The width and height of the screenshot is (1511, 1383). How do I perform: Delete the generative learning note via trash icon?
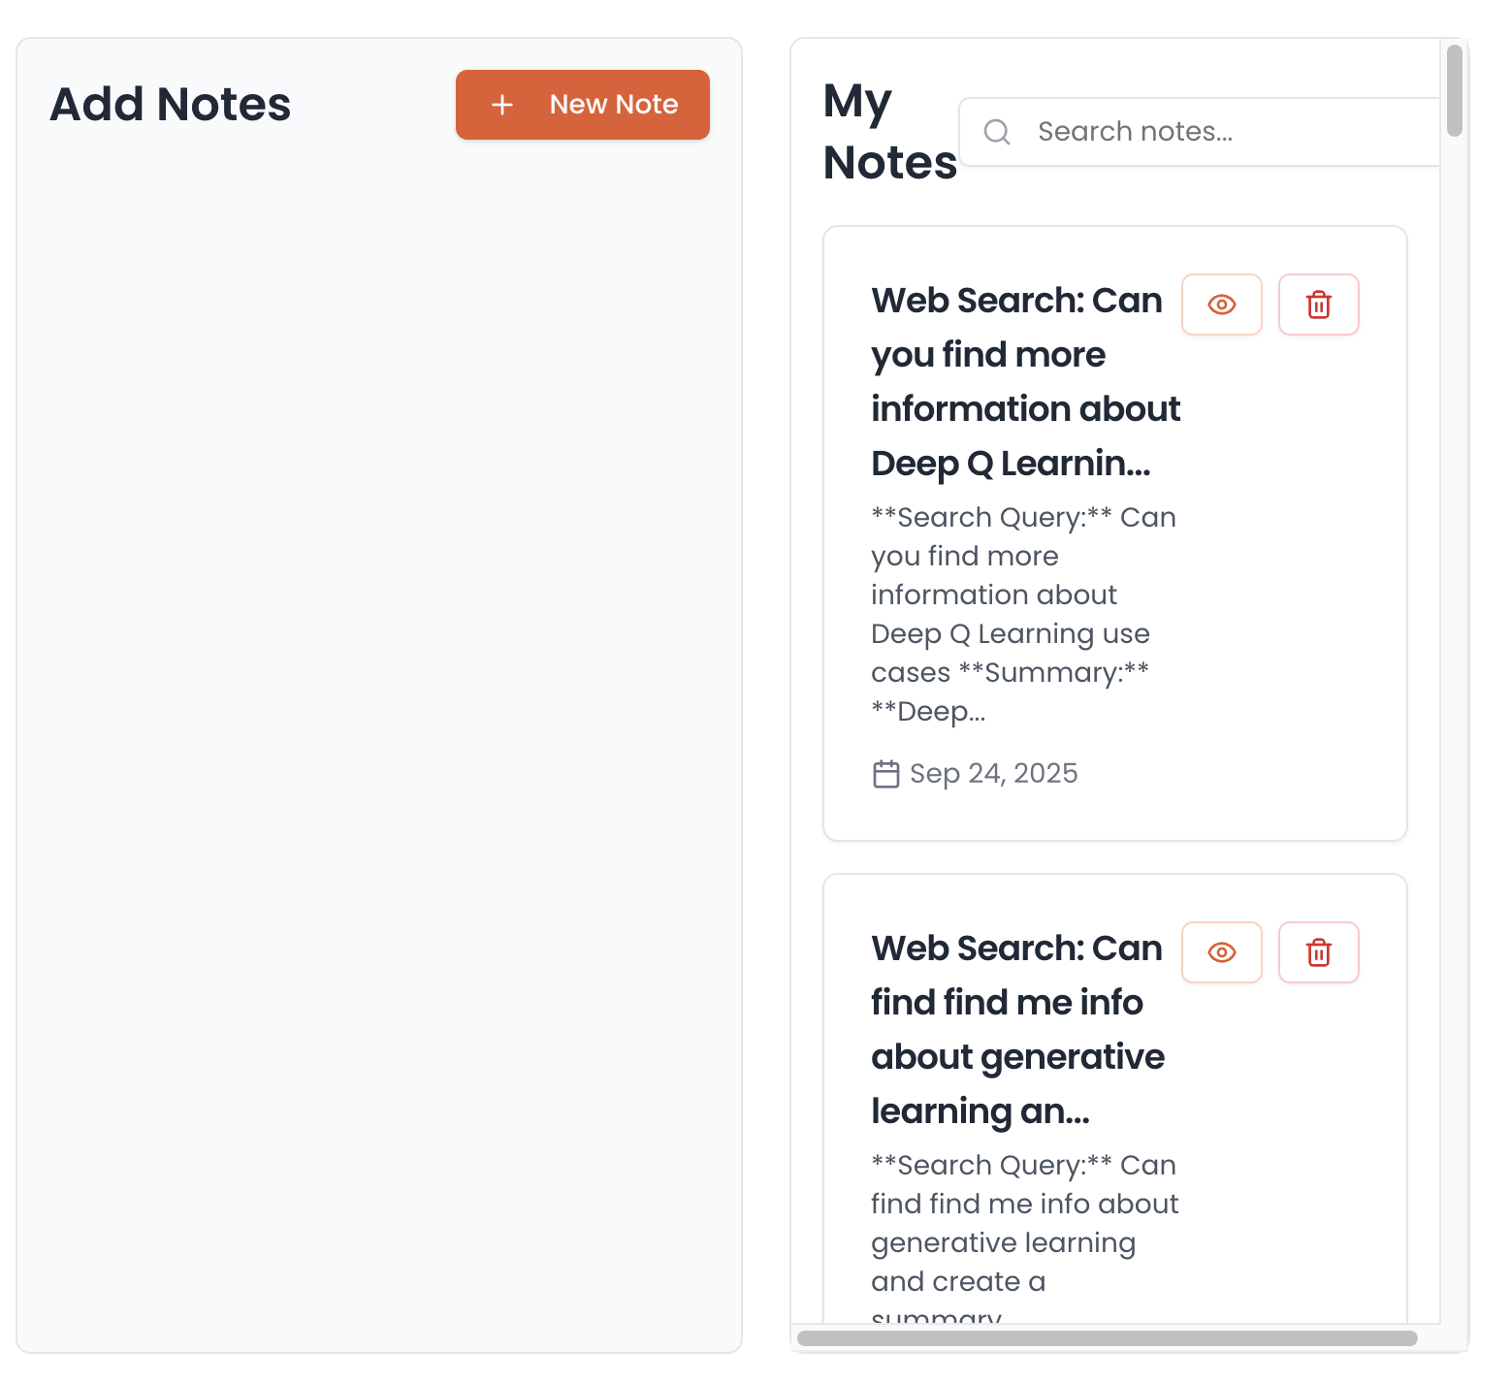pos(1318,952)
